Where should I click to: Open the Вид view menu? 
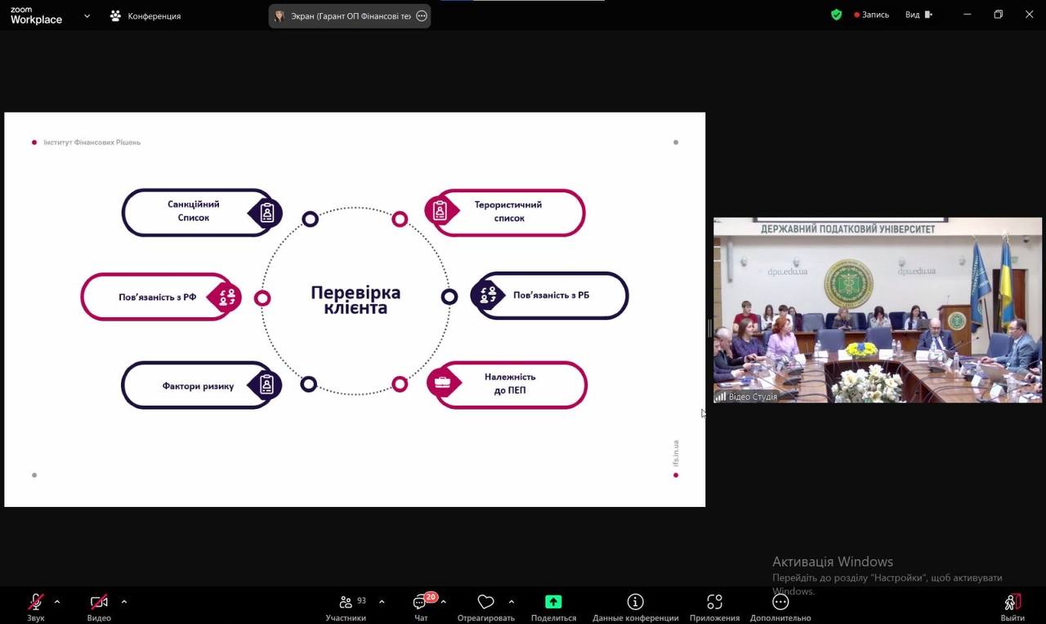tap(918, 15)
